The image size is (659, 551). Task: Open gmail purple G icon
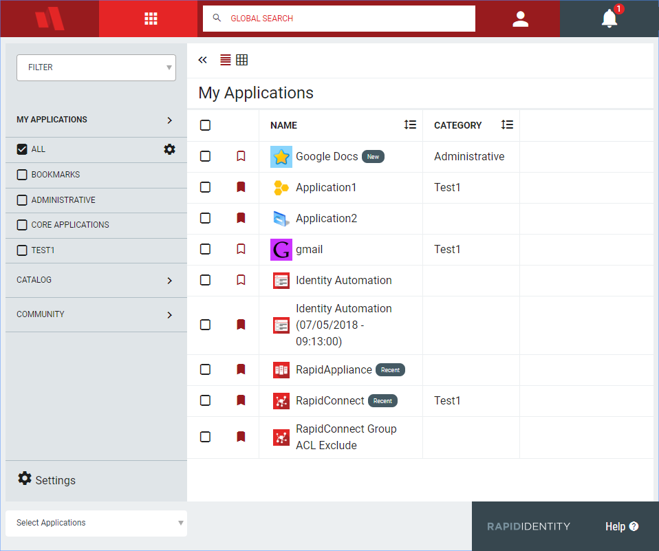point(281,250)
